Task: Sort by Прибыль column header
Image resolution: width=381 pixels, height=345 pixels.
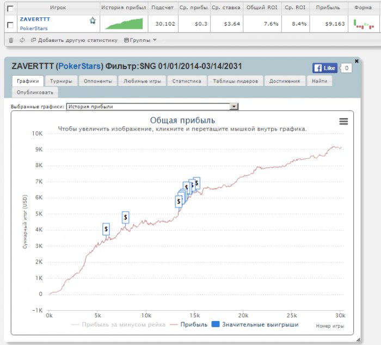Action: pyautogui.click(x=328, y=8)
